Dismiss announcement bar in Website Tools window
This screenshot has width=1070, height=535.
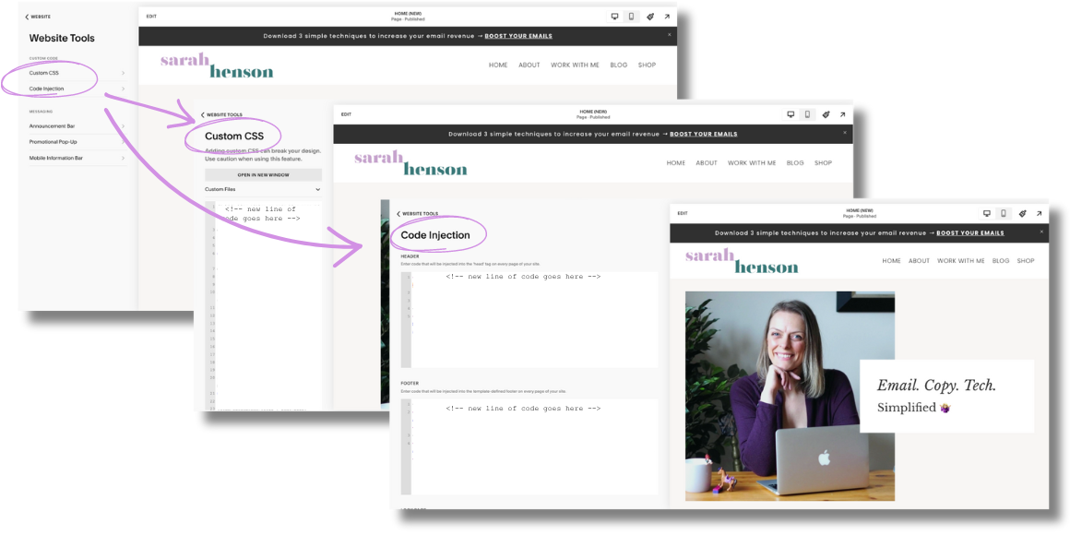click(x=670, y=34)
